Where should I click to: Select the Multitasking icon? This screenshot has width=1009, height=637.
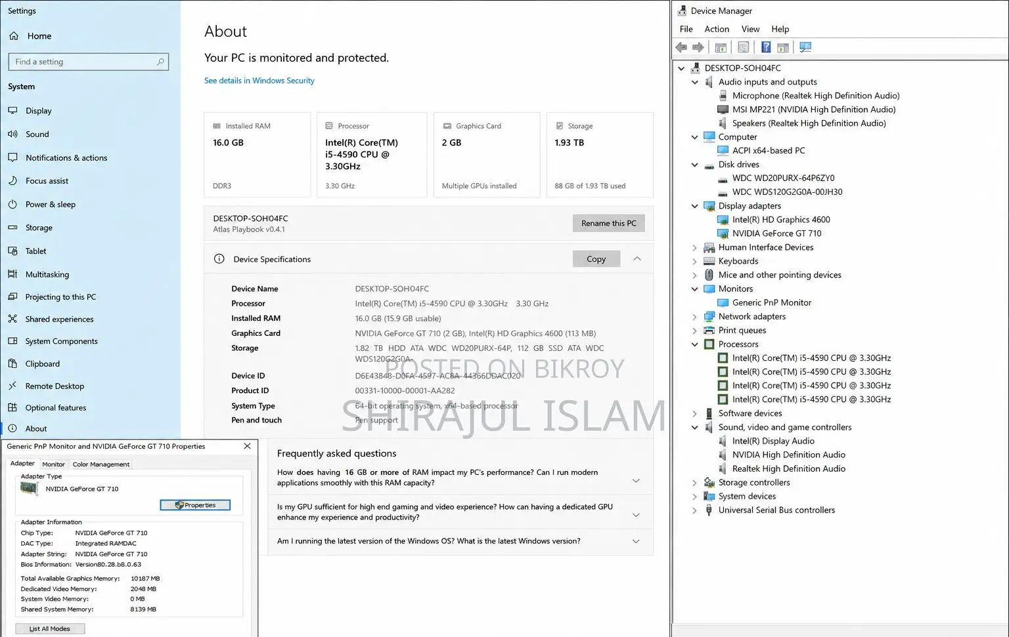coord(12,274)
